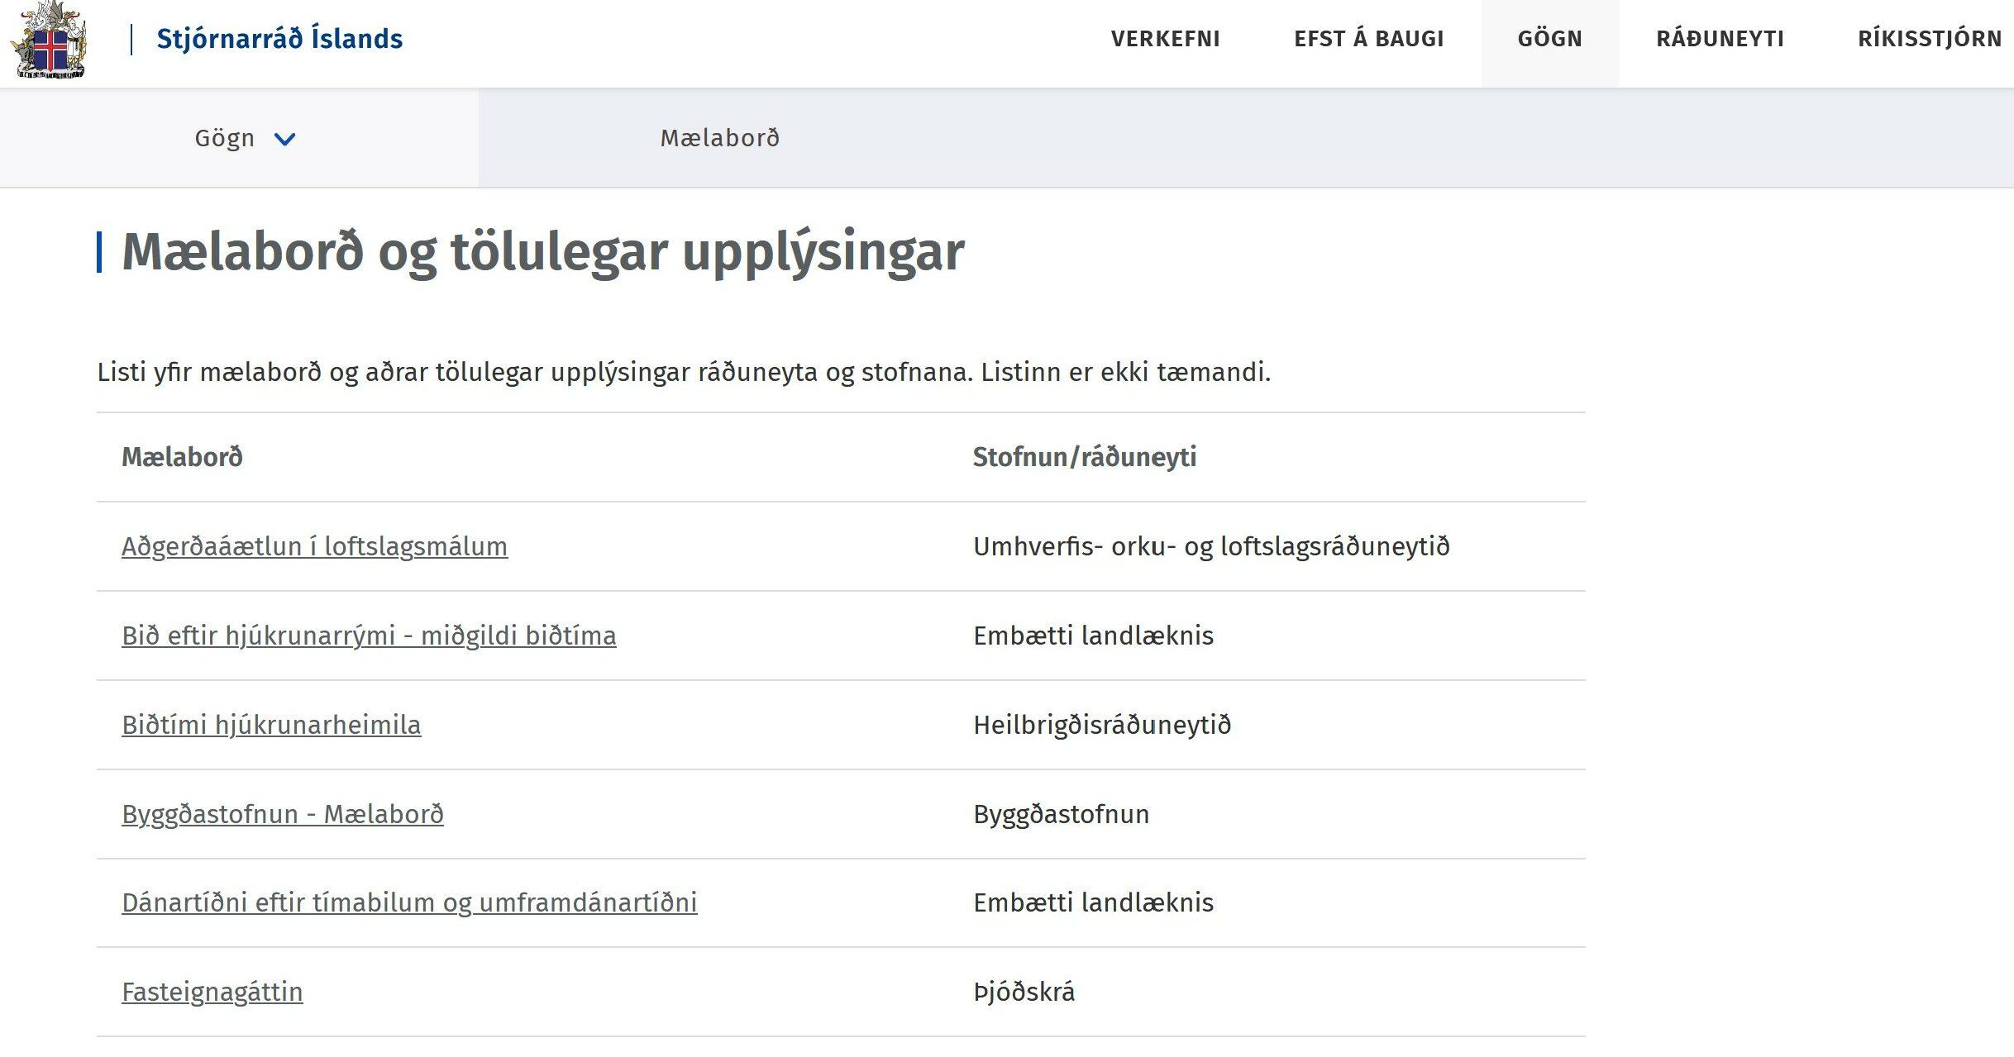Click the Stofnun/ráðuneyti column header

(1085, 457)
